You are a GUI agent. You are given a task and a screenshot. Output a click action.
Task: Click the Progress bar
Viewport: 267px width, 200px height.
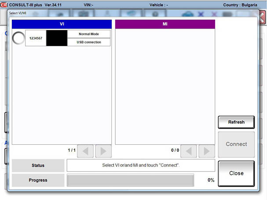[130, 180]
